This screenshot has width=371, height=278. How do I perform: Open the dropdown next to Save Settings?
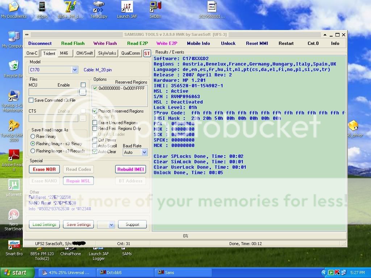click(112, 224)
